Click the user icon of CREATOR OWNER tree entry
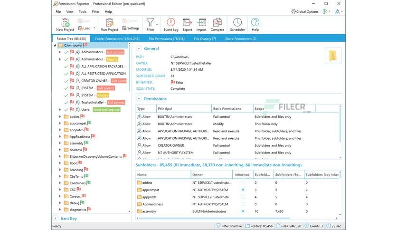 (x=78, y=81)
